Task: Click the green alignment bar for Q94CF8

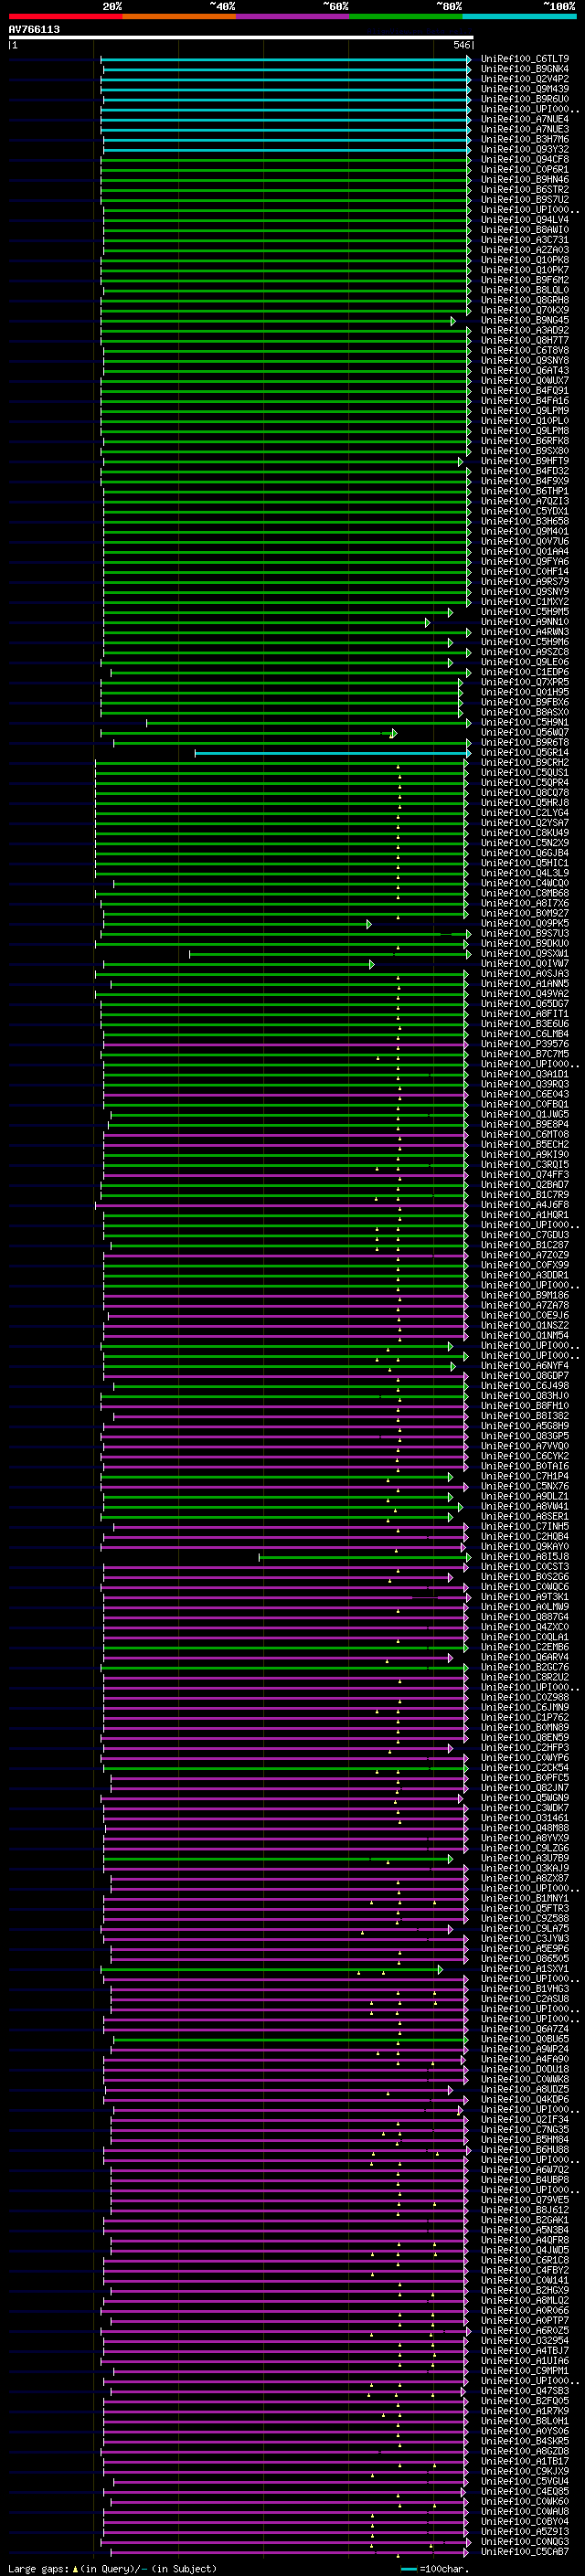Action: (x=285, y=160)
